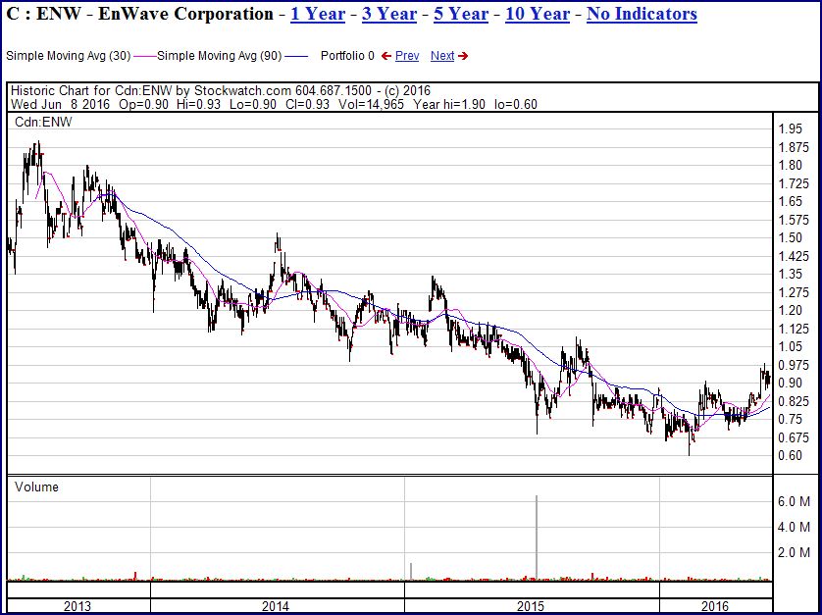
Task: Click the red left arrow beside Prev
Action: 386,56
